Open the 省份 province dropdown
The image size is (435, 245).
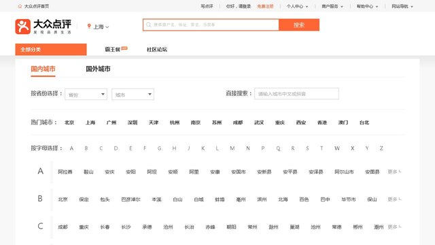(86, 95)
